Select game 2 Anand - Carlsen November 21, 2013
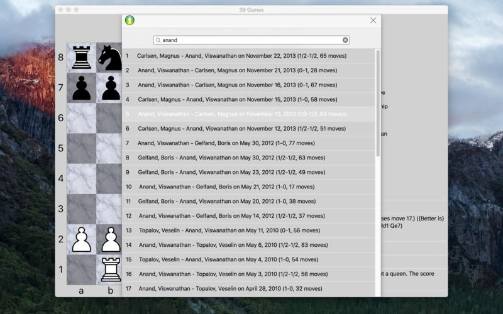The image size is (503, 314). pos(248,70)
